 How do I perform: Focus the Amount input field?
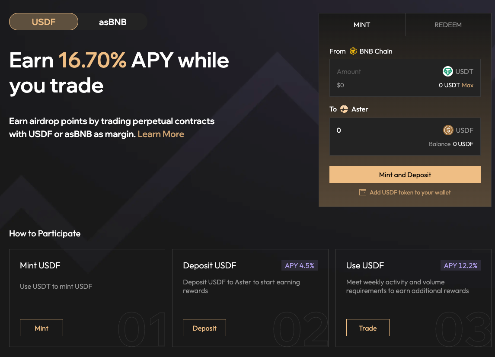[x=380, y=72]
